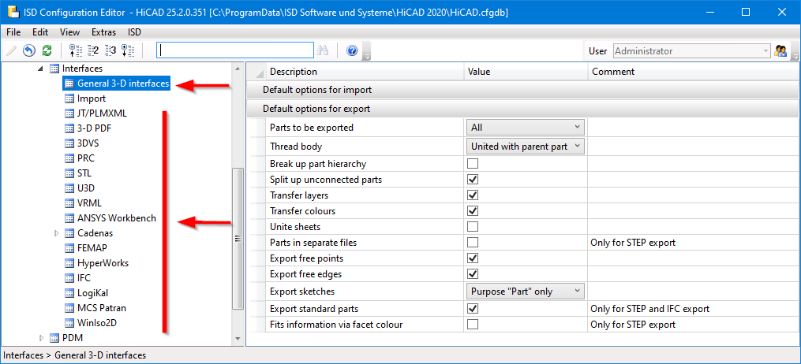801x364 pixels.
Task: Collapse the Default options for export section
Action: point(316,109)
